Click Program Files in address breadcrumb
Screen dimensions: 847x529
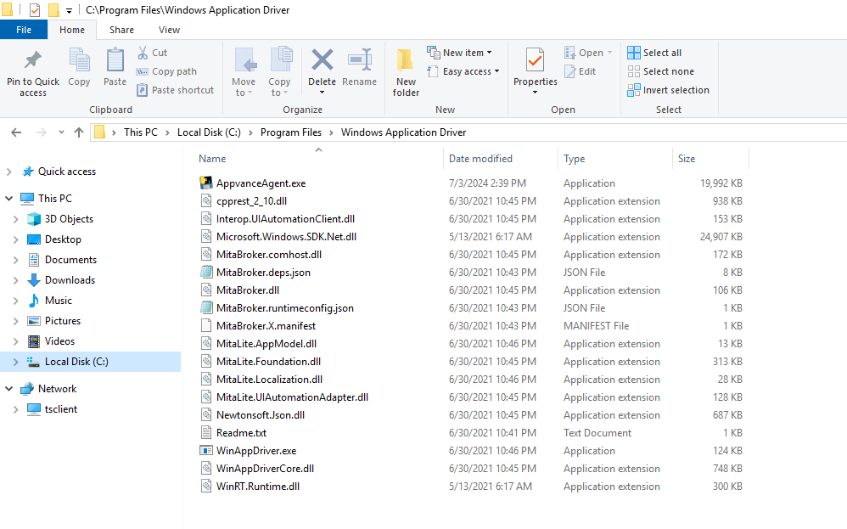point(290,132)
